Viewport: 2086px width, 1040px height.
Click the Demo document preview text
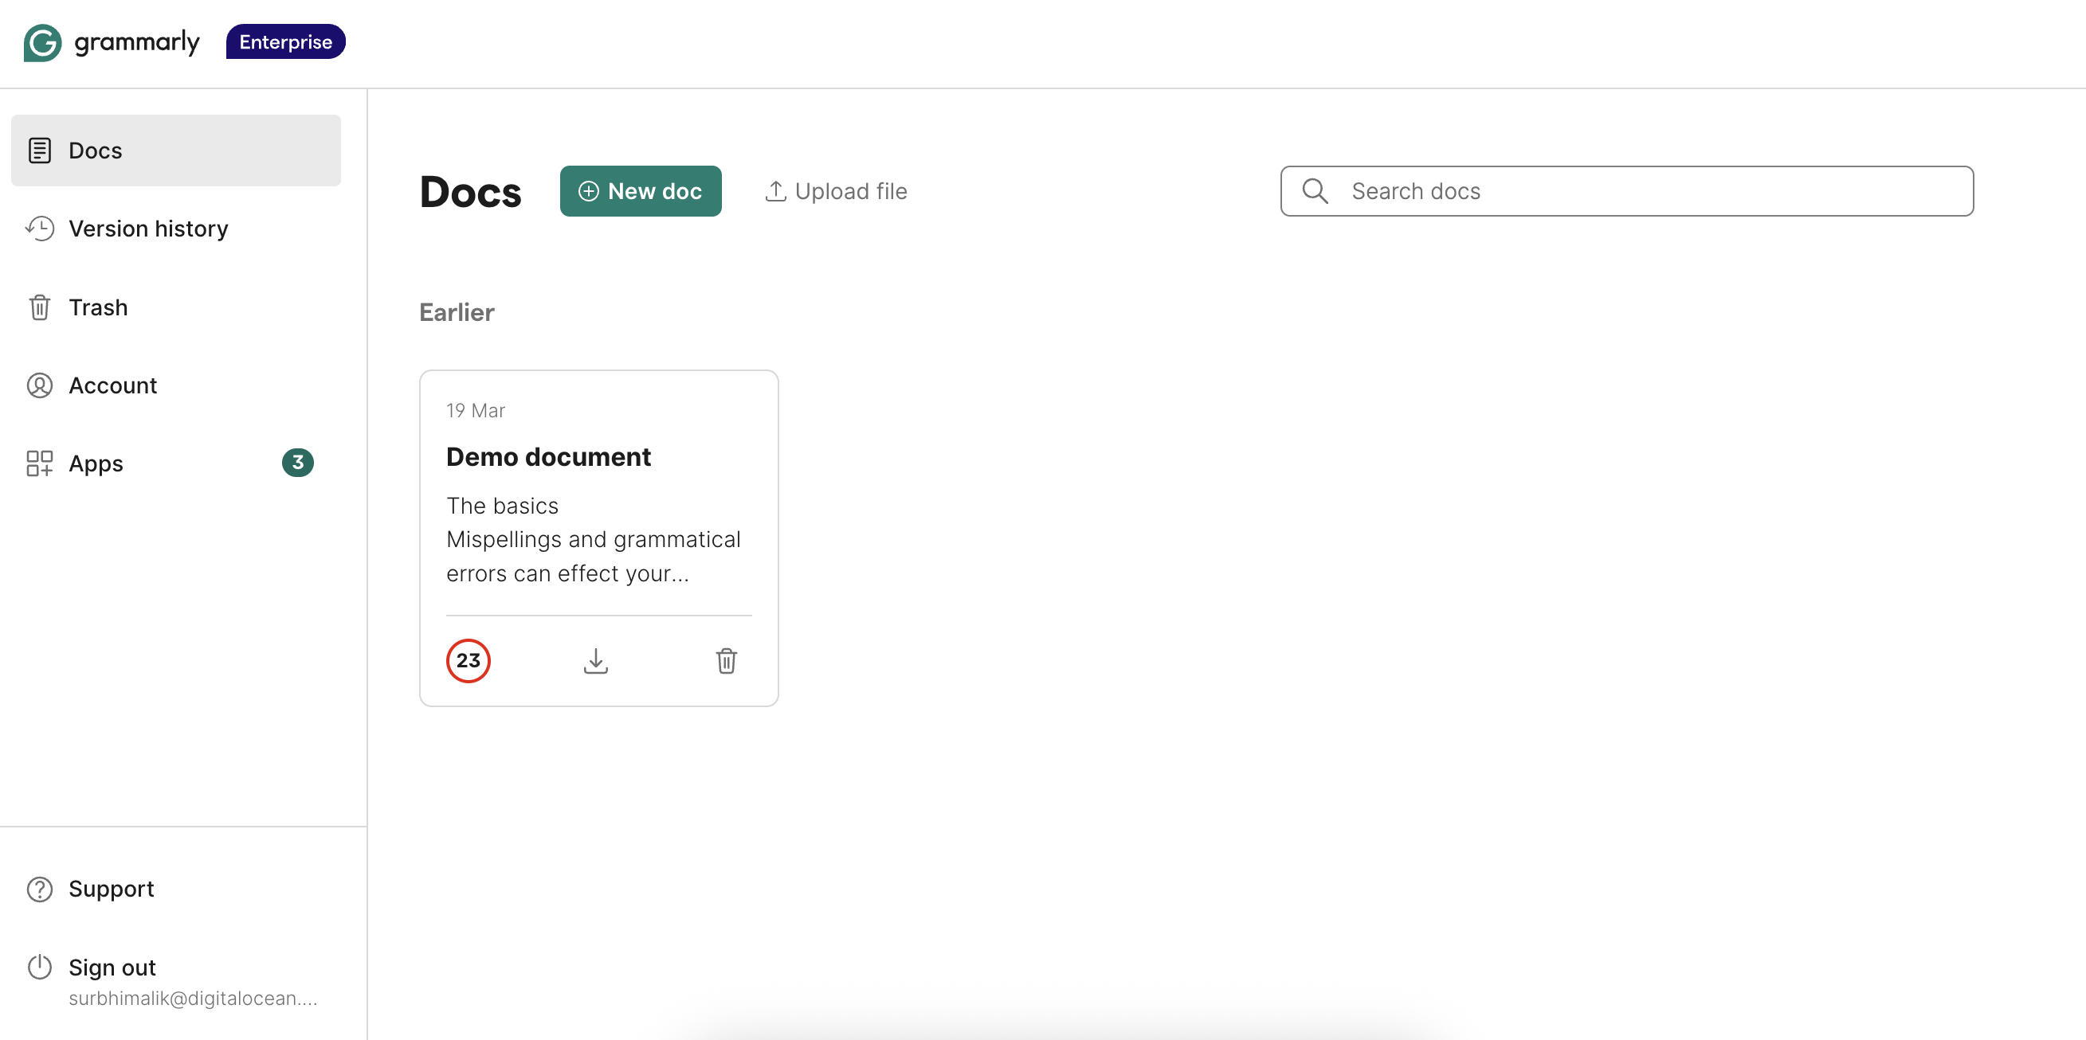[x=593, y=540]
